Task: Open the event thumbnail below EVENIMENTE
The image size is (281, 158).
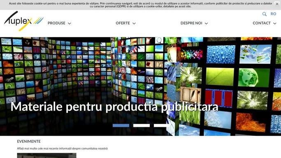Action: click(x=46, y=156)
